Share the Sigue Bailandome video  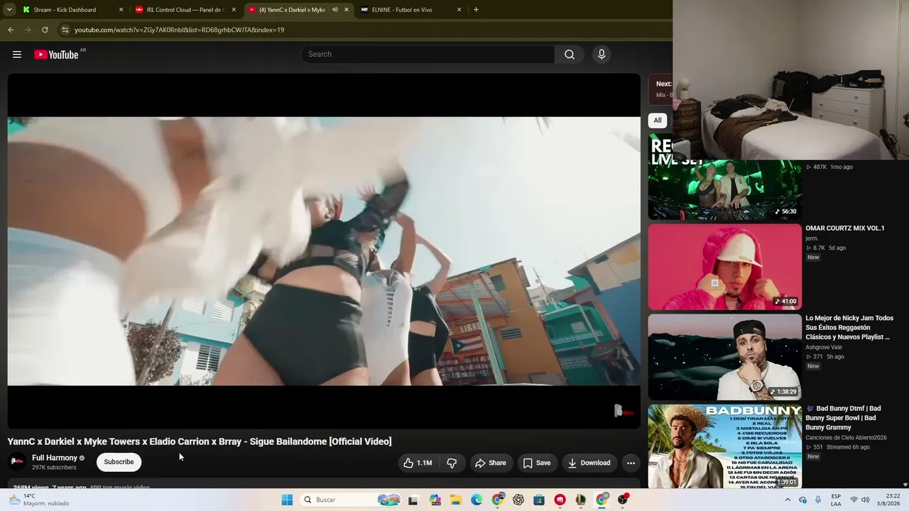(491, 463)
